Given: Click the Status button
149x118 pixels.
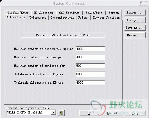Looking at the screenshot, I should tap(135, 12).
